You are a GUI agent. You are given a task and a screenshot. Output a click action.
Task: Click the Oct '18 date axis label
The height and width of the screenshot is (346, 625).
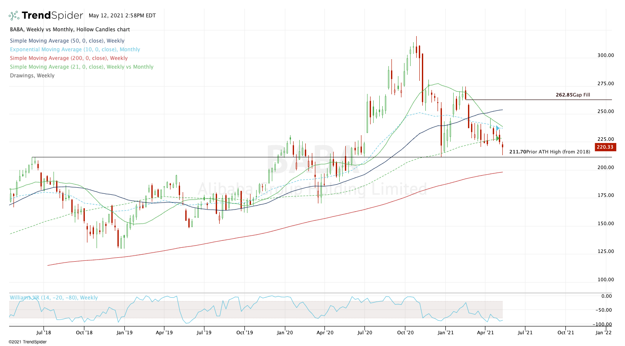(x=84, y=333)
